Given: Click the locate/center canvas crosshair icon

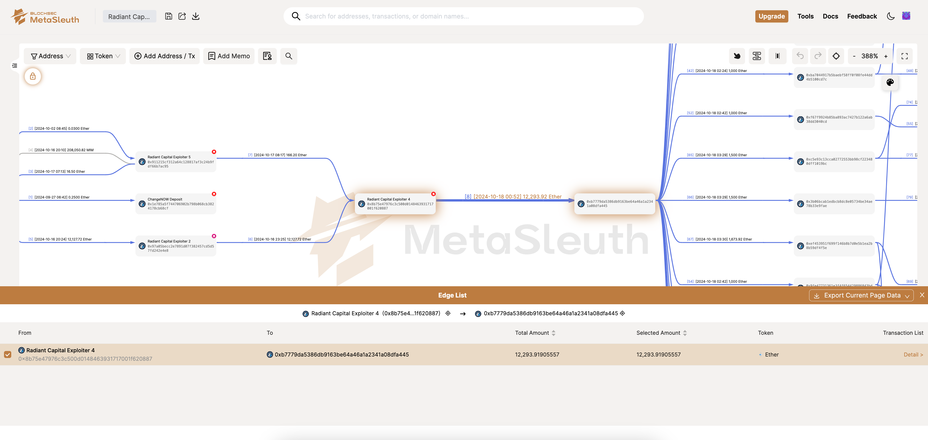Looking at the screenshot, I should click(836, 56).
